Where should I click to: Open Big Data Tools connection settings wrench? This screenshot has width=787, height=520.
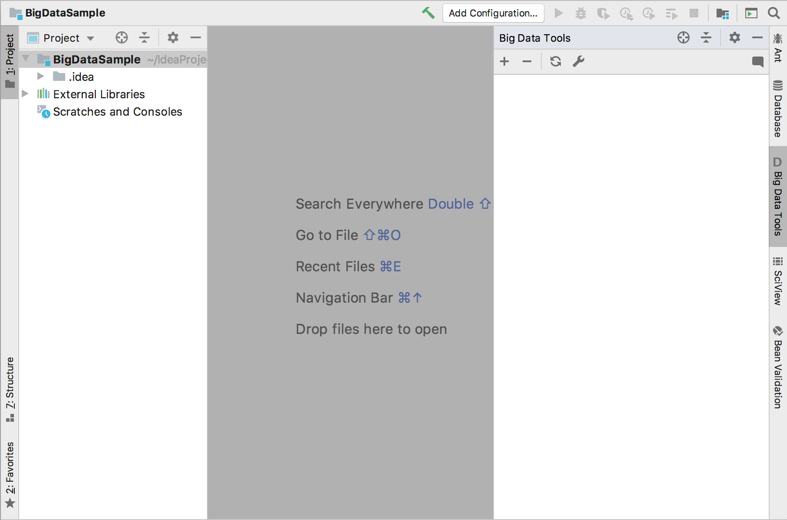click(578, 61)
